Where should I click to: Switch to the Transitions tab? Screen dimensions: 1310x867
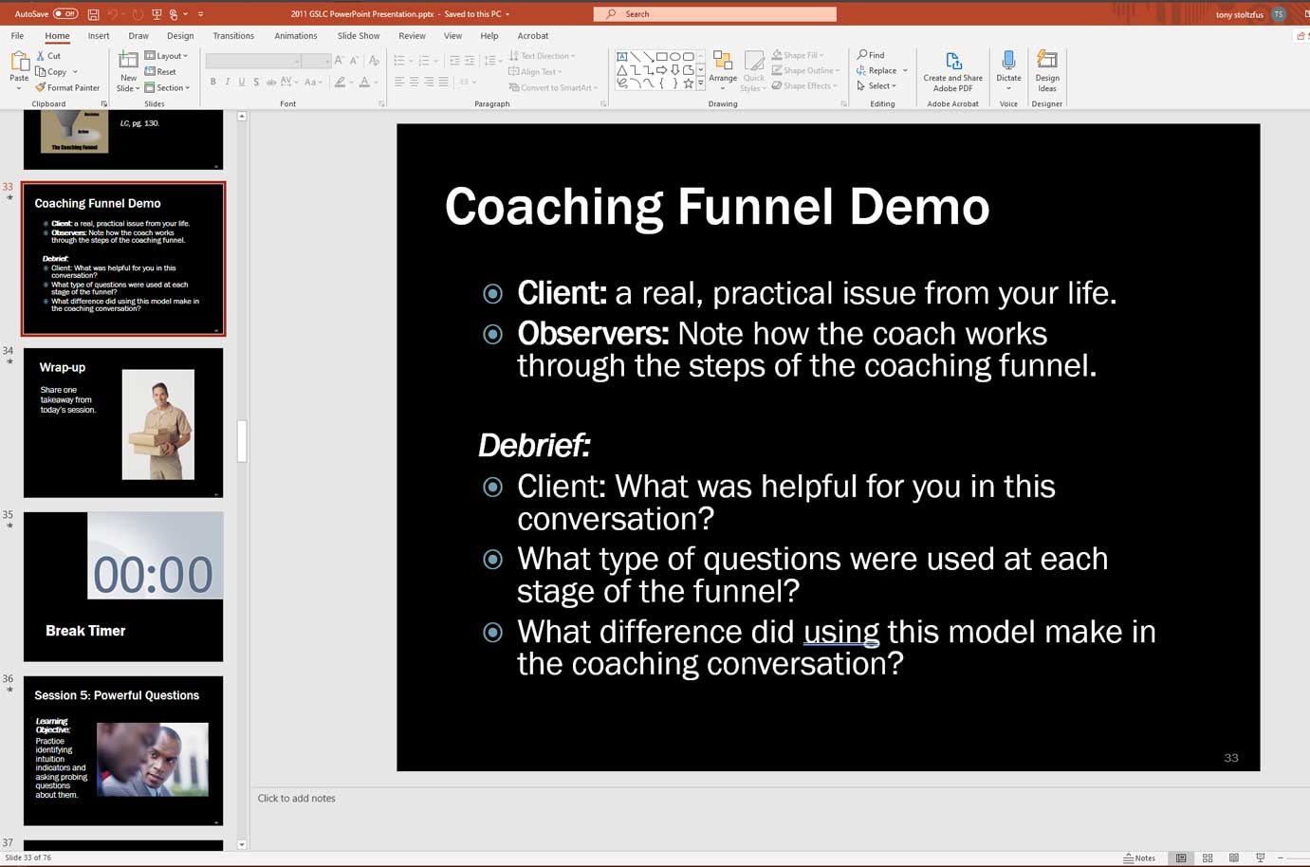pyautogui.click(x=233, y=36)
